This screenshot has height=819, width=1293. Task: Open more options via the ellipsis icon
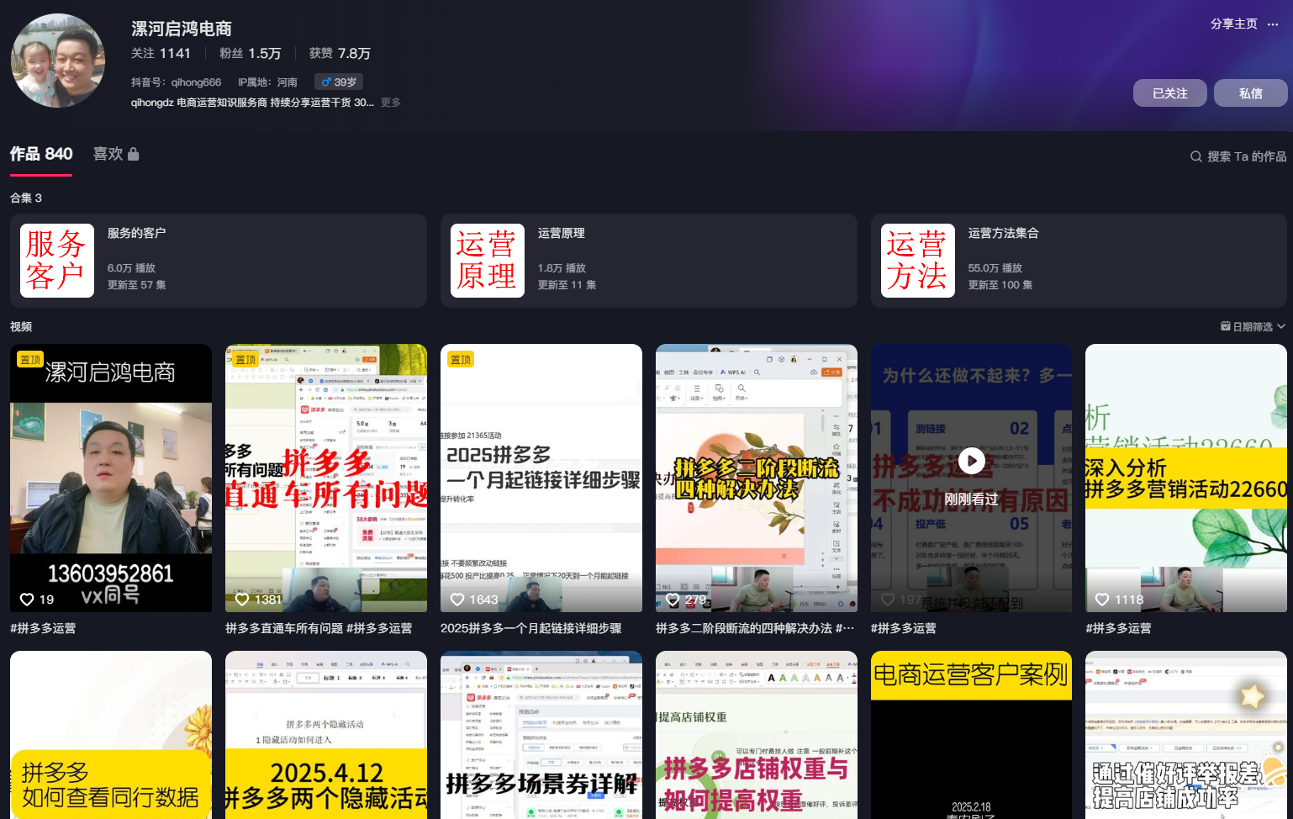tap(1275, 25)
